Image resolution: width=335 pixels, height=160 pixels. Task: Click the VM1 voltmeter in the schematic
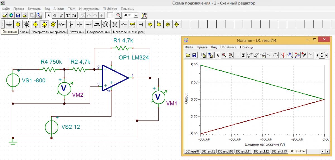(x=158, y=96)
